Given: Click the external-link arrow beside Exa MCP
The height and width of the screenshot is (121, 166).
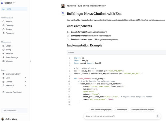Looking at the screenshot, I should [x=25, y=86].
